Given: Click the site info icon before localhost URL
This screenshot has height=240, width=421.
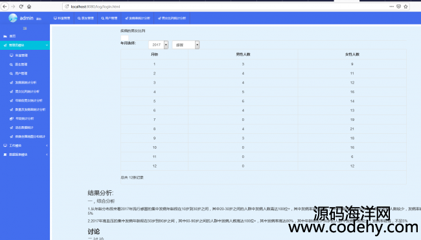Looking at the screenshot, I should (x=67, y=6).
